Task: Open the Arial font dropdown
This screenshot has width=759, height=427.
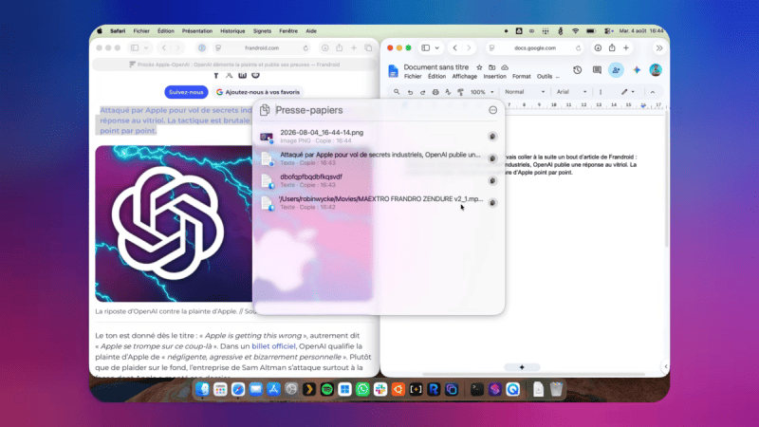Action: coord(572,92)
